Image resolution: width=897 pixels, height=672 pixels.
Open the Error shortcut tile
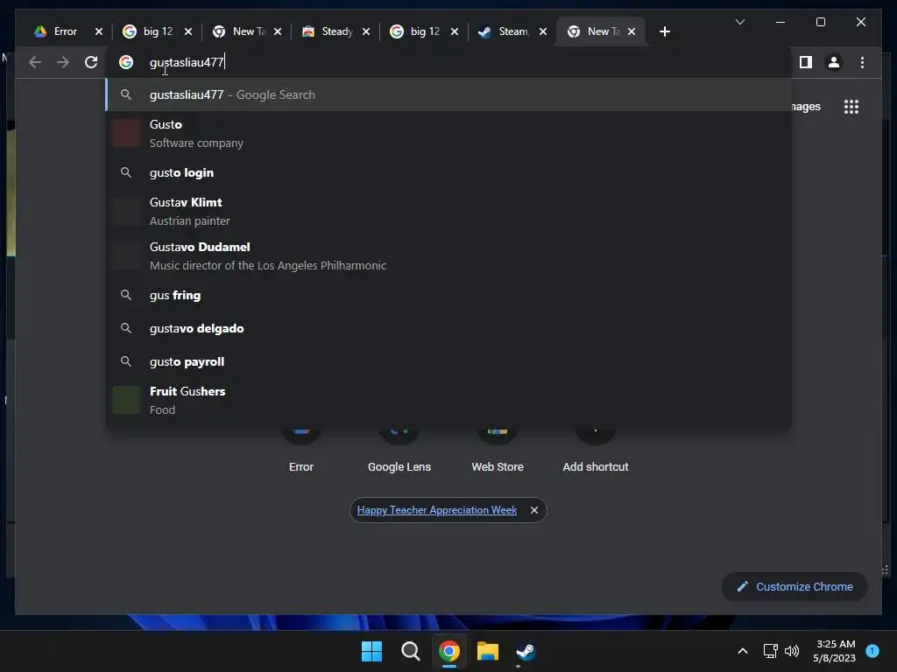coord(301,451)
